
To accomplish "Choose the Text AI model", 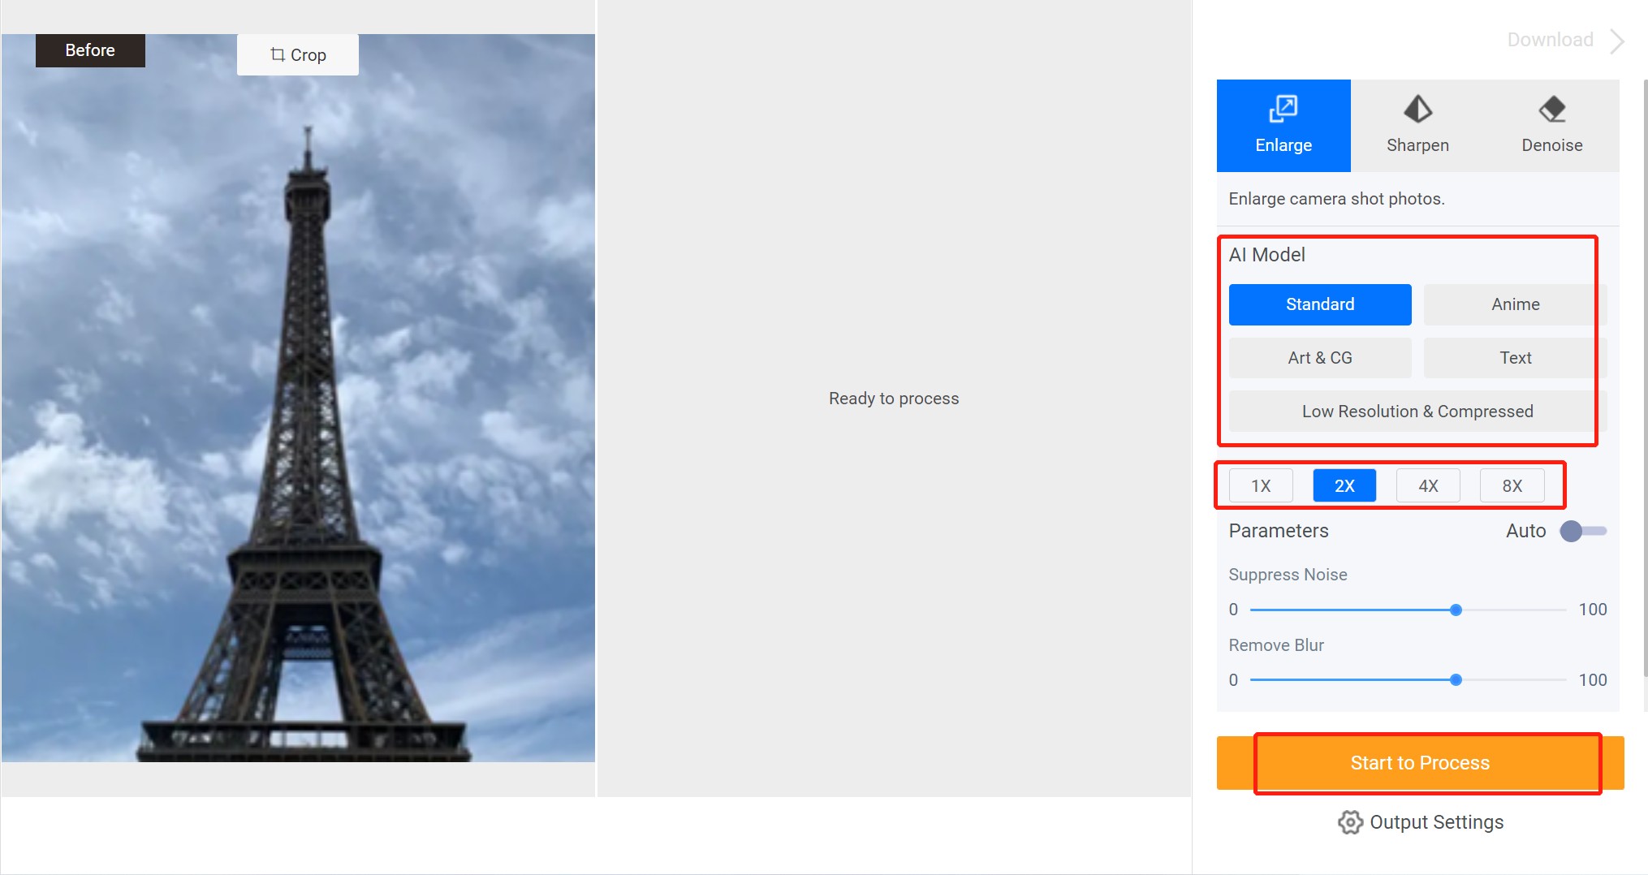I will pyautogui.click(x=1515, y=358).
